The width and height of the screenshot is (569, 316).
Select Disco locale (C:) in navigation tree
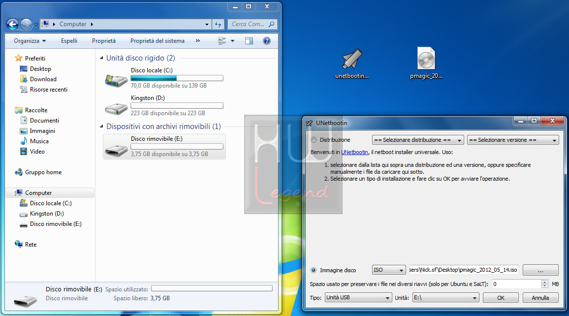pyautogui.click(x=50, y=203)
